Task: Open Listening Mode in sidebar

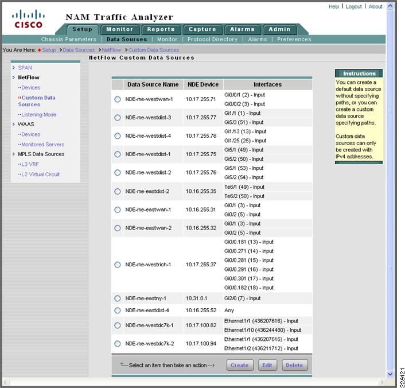Action: coord(39,115)
